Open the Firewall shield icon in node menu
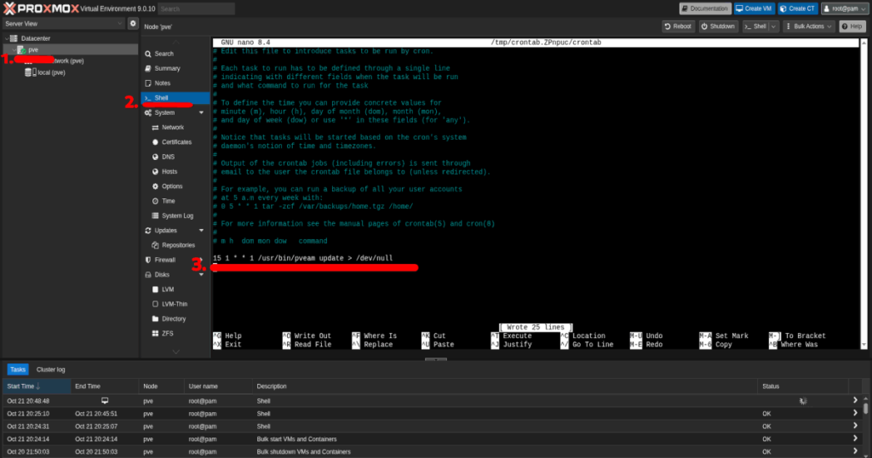 [x=148, y=260]
